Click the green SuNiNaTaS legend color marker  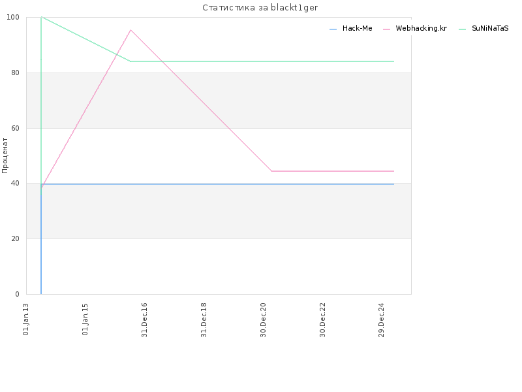pos(462,29)
